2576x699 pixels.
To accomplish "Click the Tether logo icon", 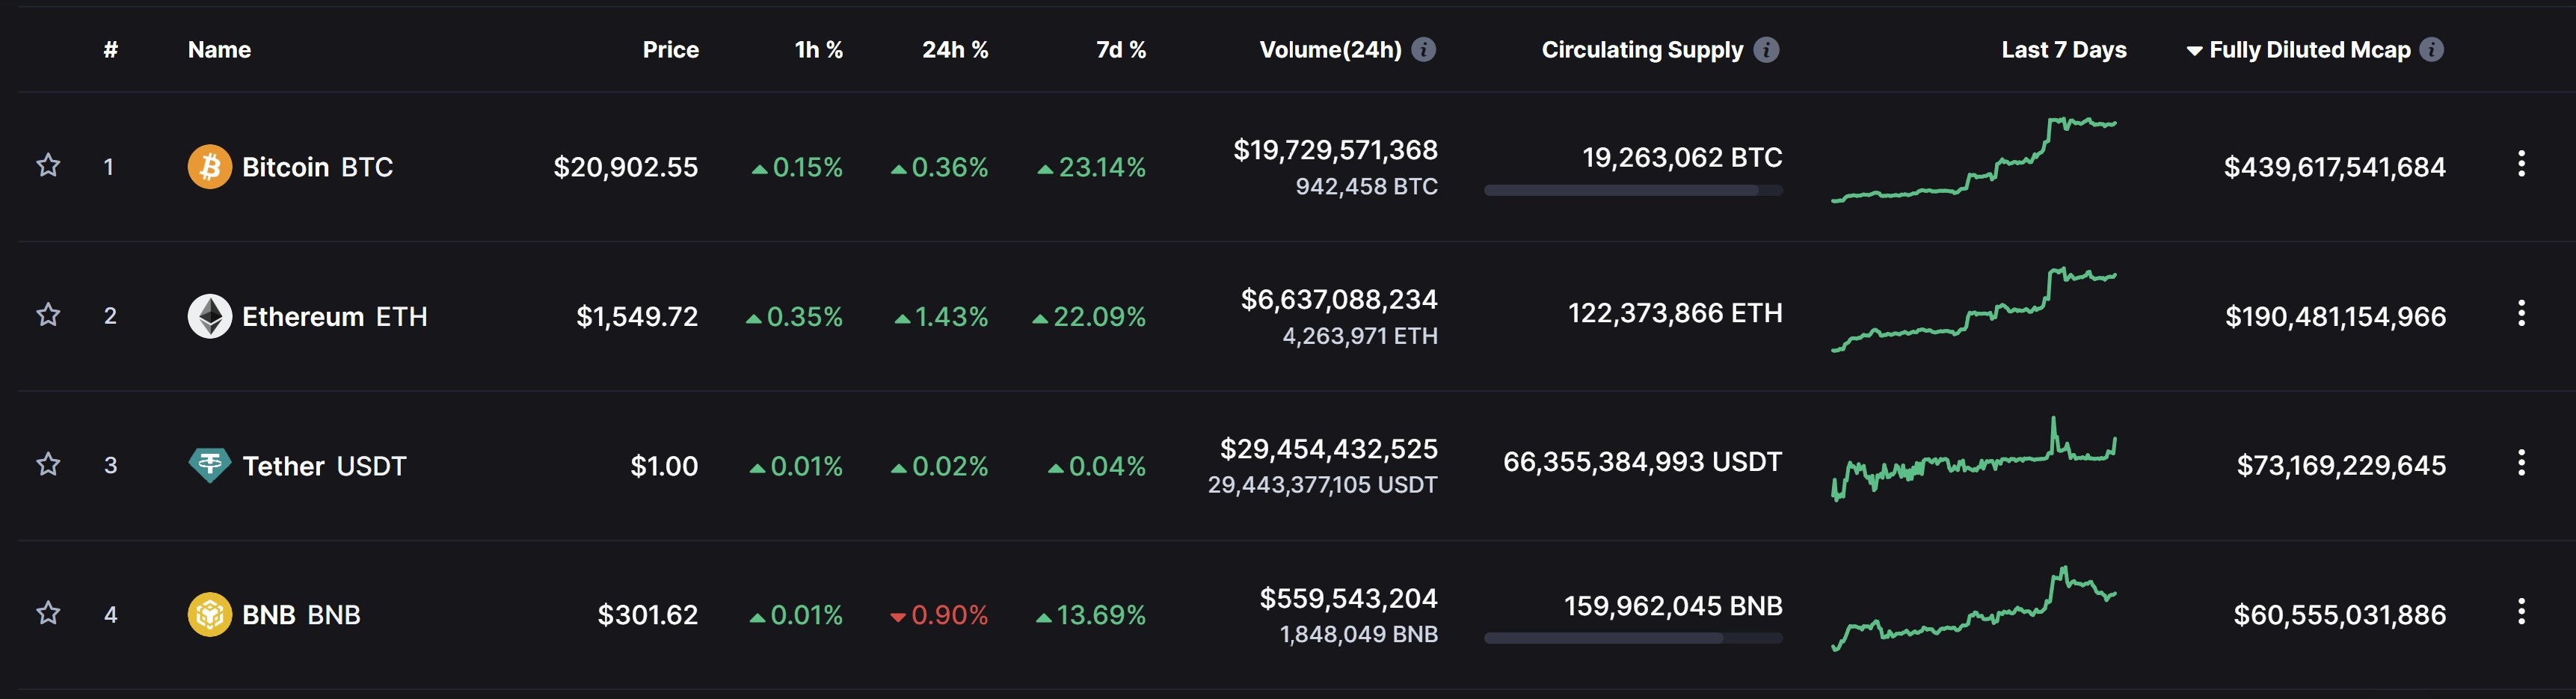I will point(209,465).
